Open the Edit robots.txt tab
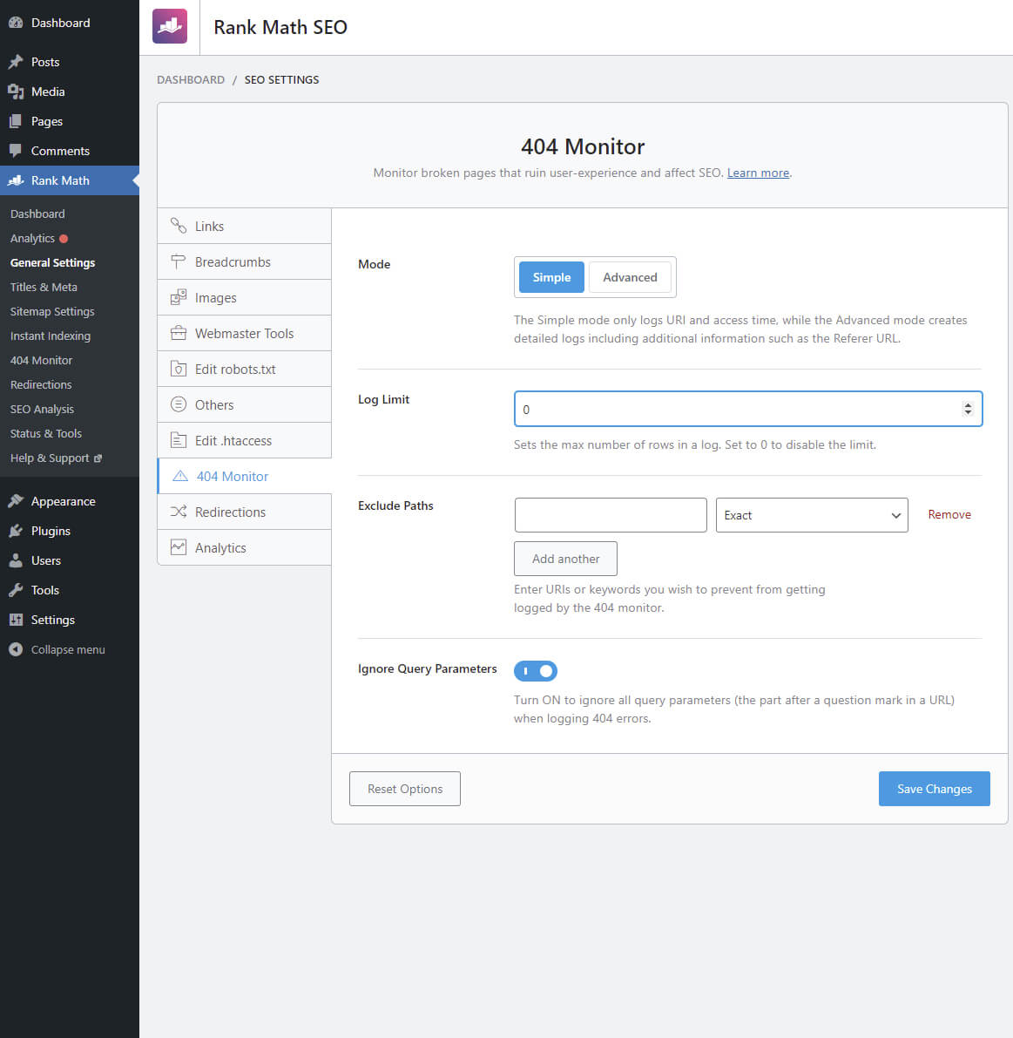The height and width of the screenshot is (1038, 1013). tap(244, 369)
